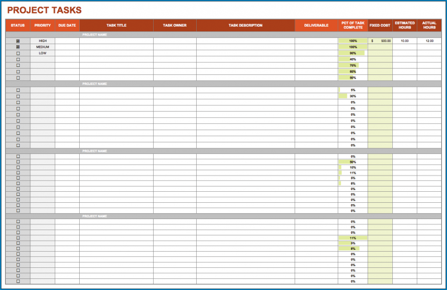Image resolution: width=447 pixels, height=290 pixels.
Task: Uncheck the status checkbox in the HIGH priority row
Action: point(18,41)
